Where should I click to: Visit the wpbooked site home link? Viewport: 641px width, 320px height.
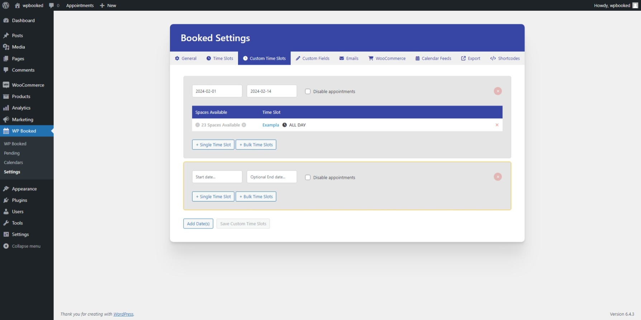[x=29, y=5]
